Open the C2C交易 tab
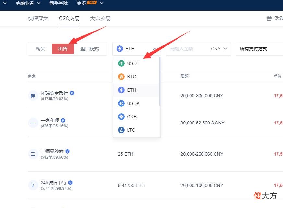 click(69, 19)
